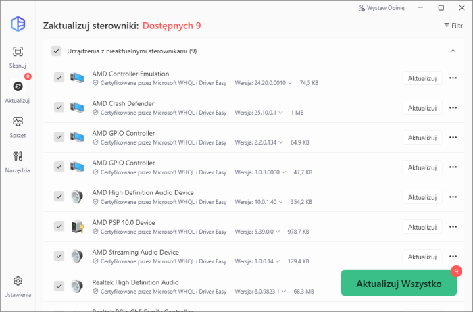Uncheck AMD Crash Defender checkbox

59,107
